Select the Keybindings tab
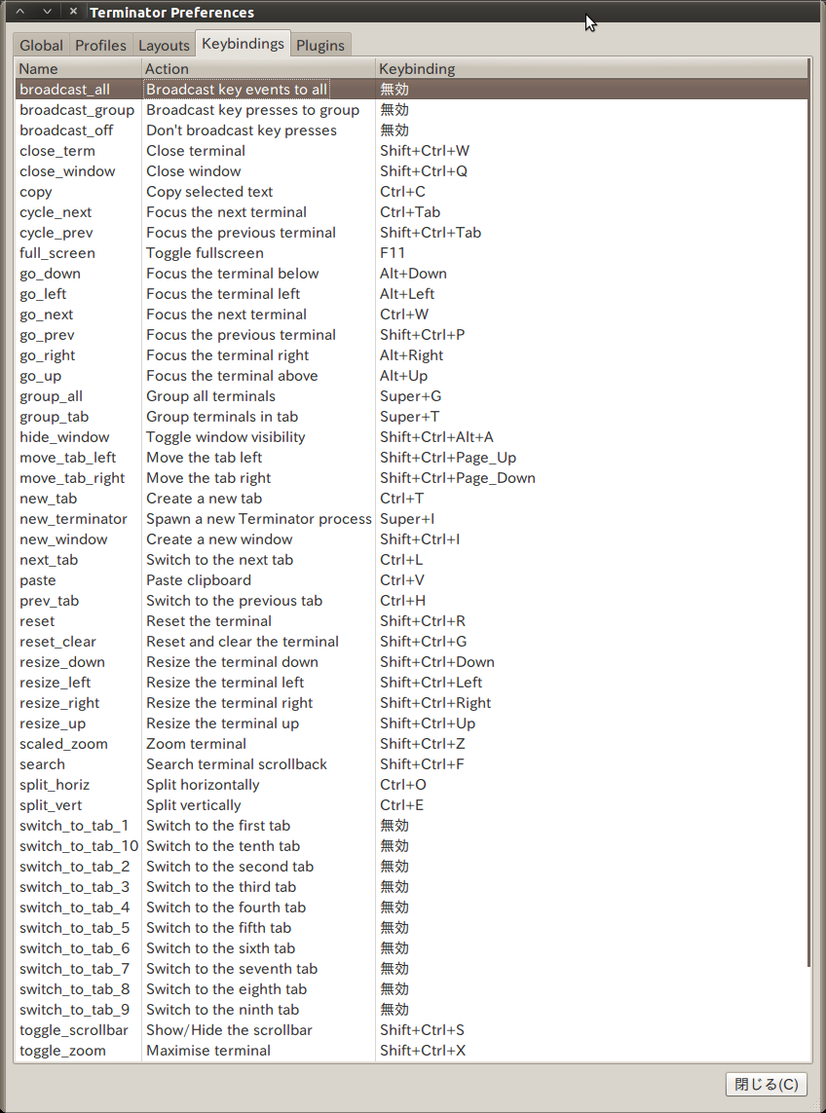This screenshot has width=826, height=1113. click(x=243, y=43)
